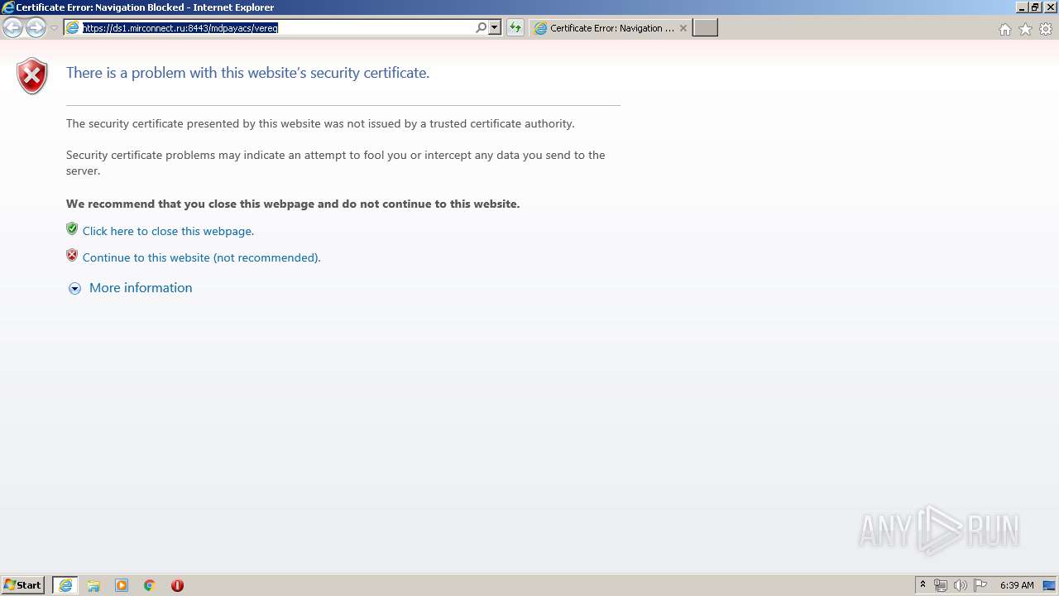Screen dimensions: 1059x596
Task: Open Internet Explorer from the taskbar
Action: (65, 585)
